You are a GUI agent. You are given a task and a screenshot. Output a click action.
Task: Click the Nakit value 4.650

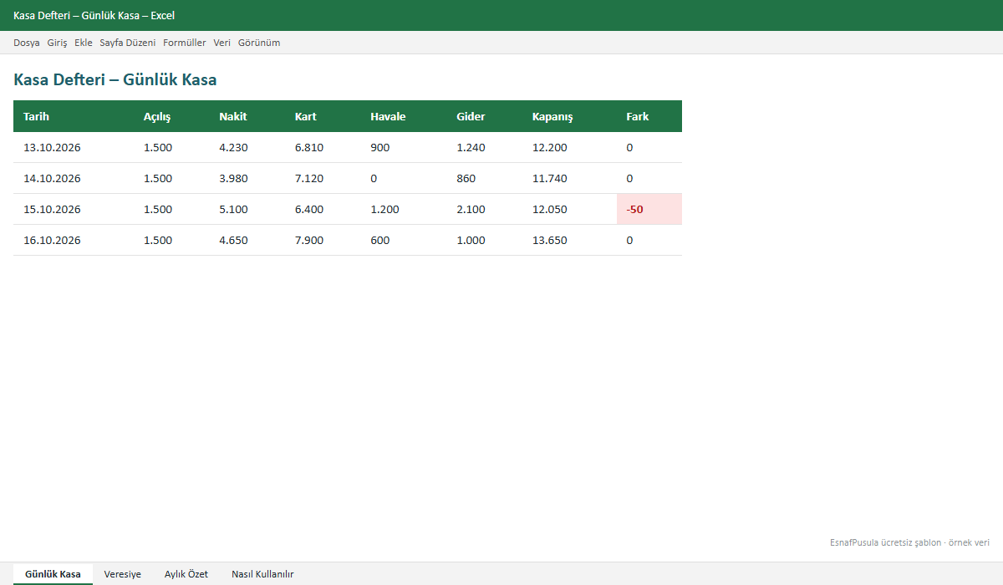click(x=247, y=240)
